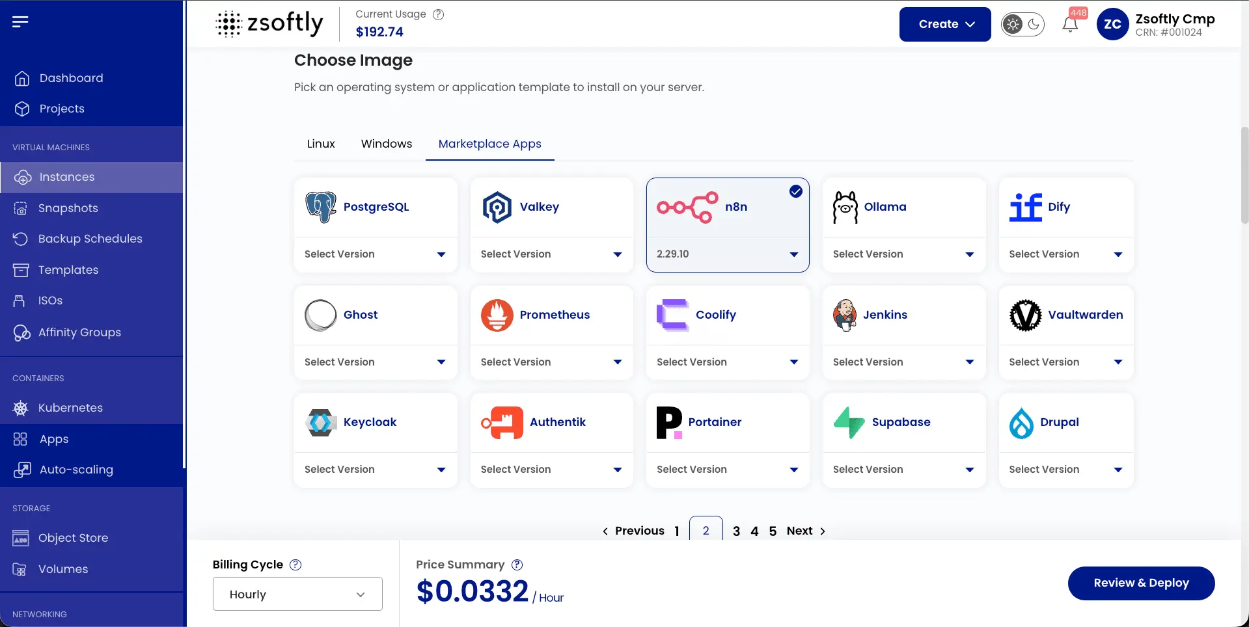Click the Kubernetes wheel icon

pyautogui.click(x=21, y=408)
